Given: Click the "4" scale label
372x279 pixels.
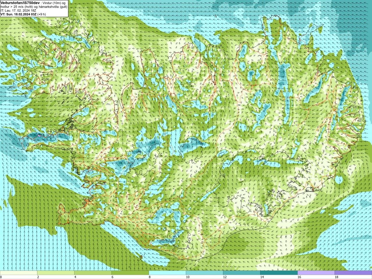Looking at the screenshot, I should click(x=75, y=277).
